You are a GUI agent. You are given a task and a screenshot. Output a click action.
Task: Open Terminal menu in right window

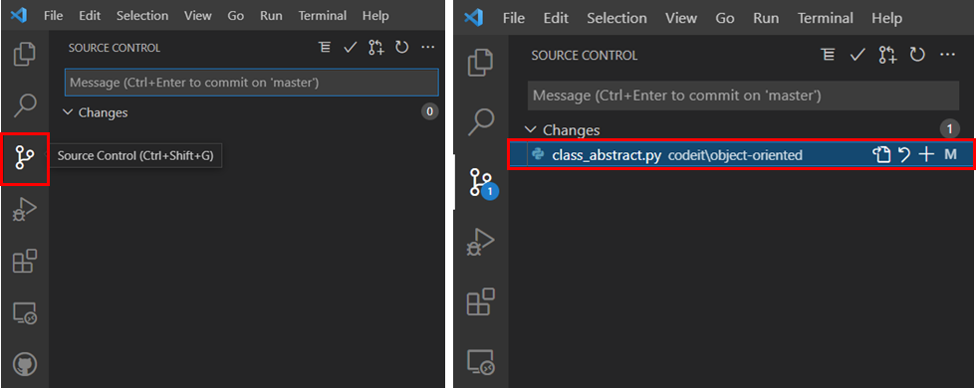(826, 19)
